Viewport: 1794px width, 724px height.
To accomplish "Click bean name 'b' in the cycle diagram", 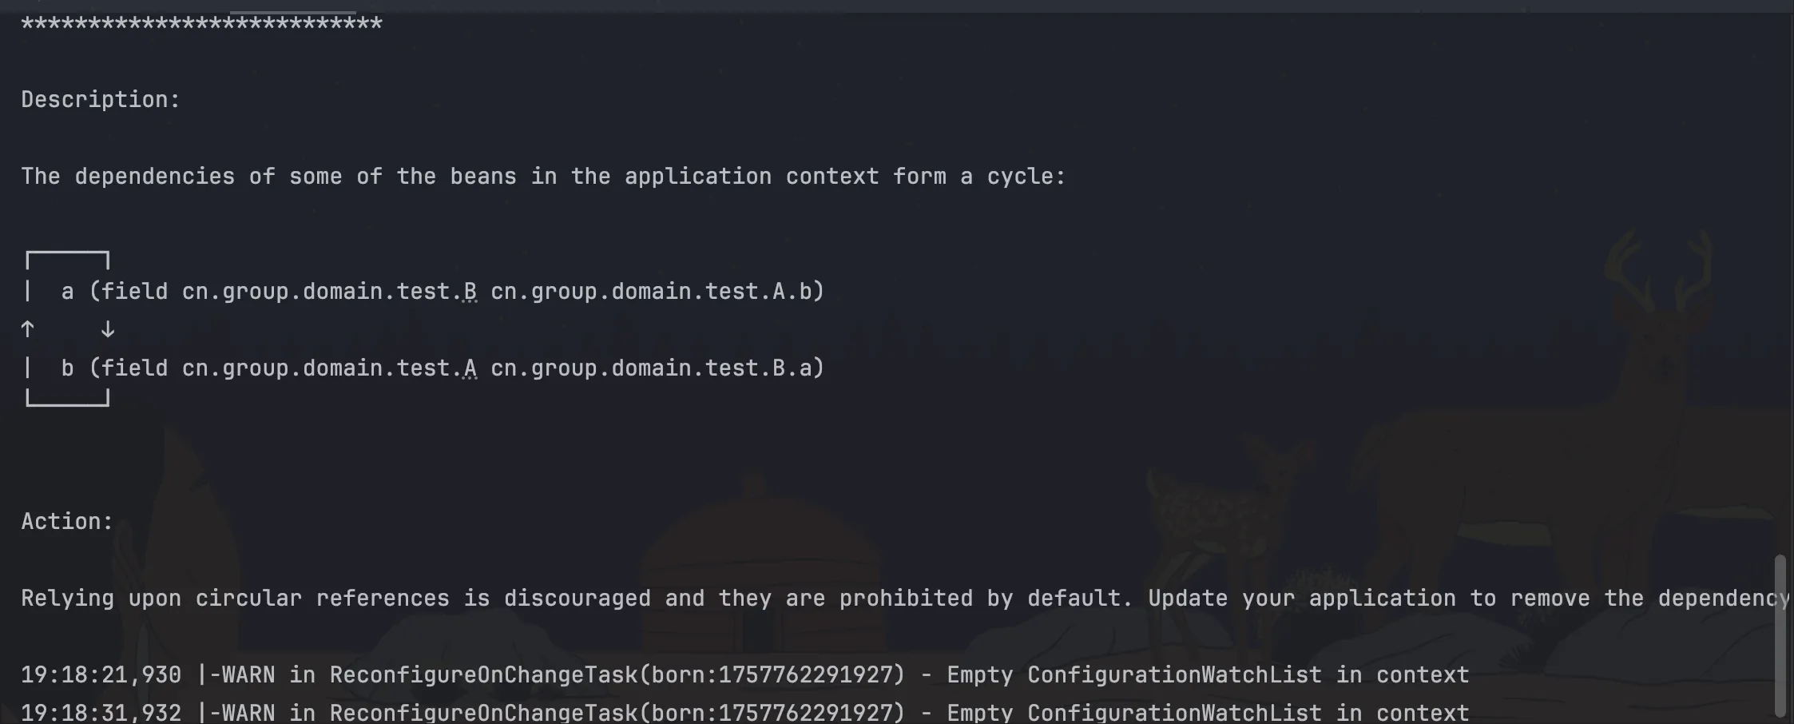I will [x=68, y=368].
